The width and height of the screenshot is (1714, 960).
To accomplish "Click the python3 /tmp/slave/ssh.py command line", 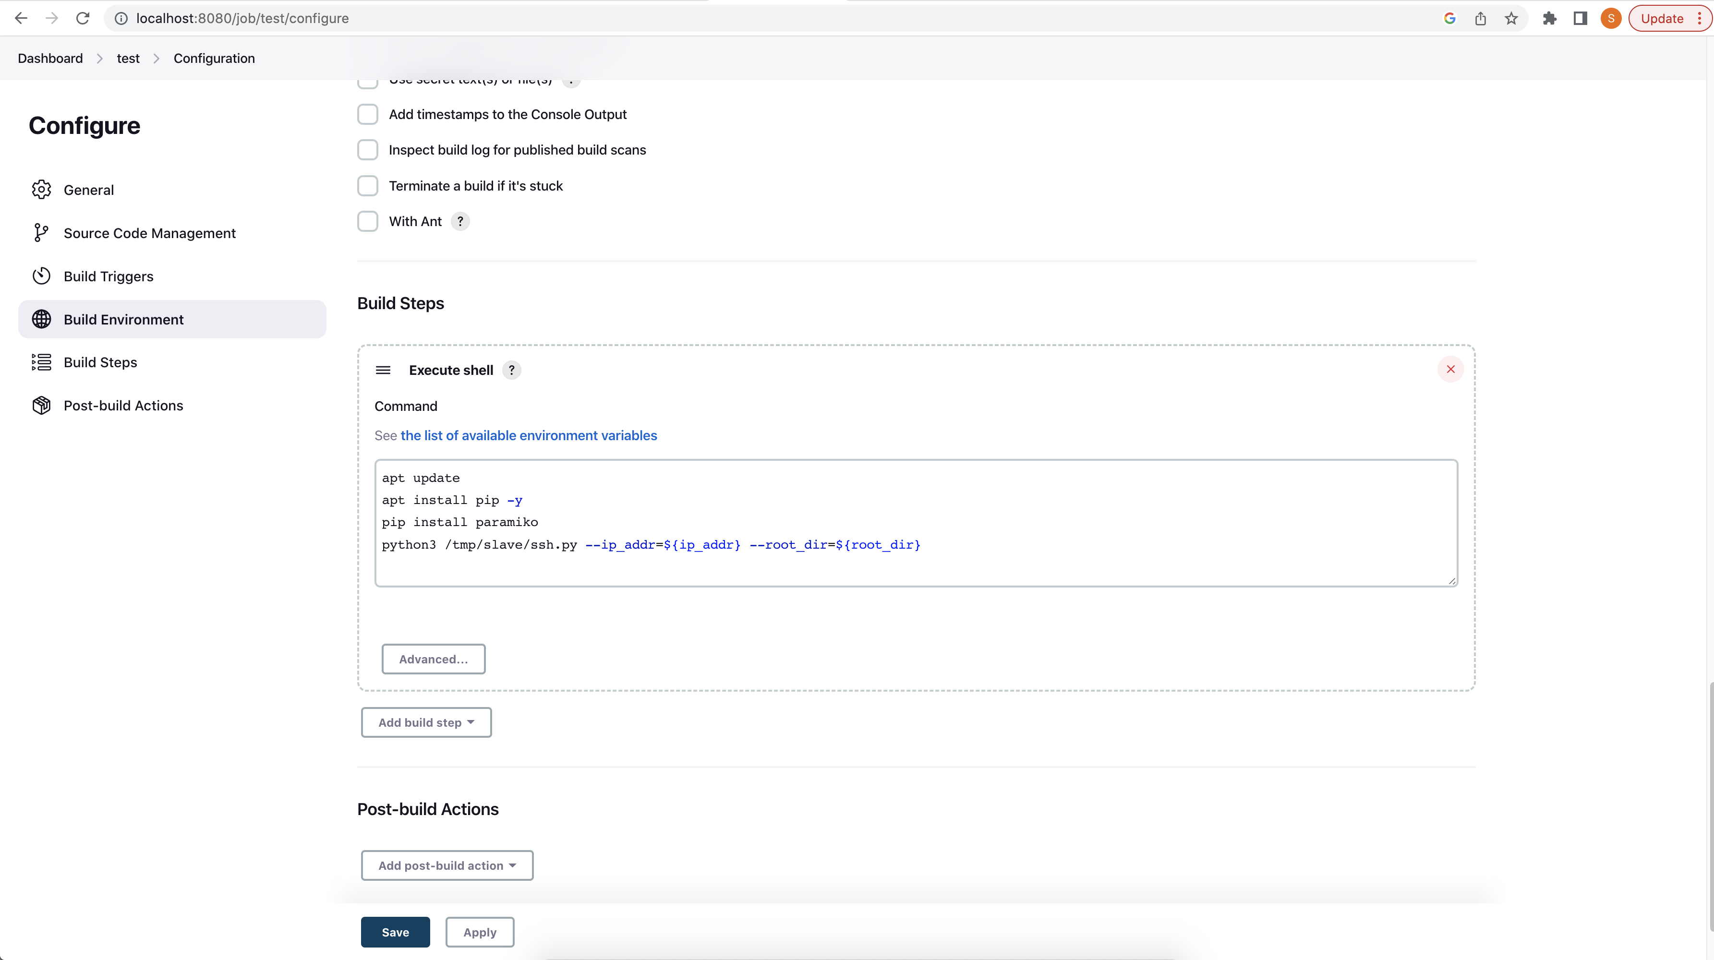I will click(652, 544).
